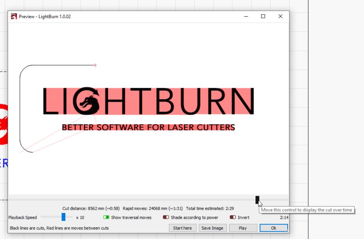The image size is (364, 239).
Task: Maximize the Preview window
Action: click(x=263, y=16)
